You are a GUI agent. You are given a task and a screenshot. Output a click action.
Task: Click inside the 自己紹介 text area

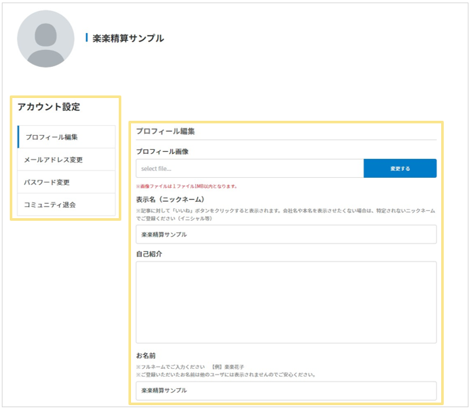click(286, 302)
